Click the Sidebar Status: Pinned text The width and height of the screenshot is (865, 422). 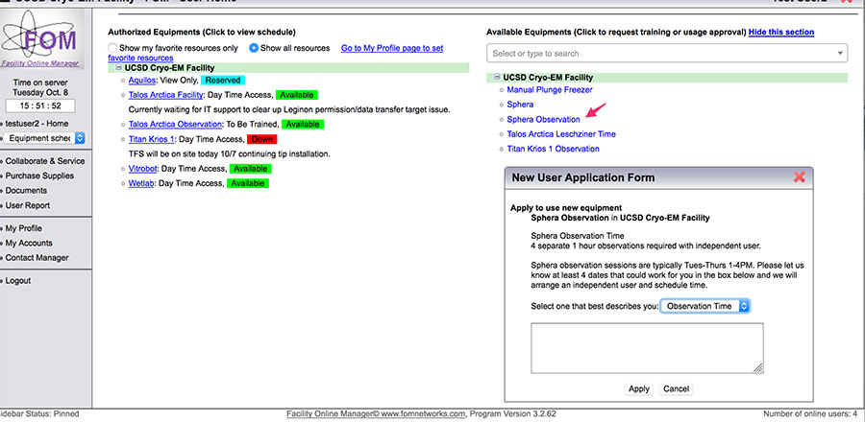tap(39, 413)
